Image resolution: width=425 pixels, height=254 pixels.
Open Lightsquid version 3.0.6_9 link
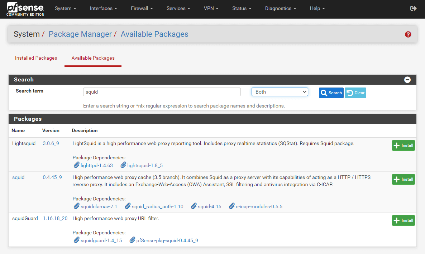point(51,143)
